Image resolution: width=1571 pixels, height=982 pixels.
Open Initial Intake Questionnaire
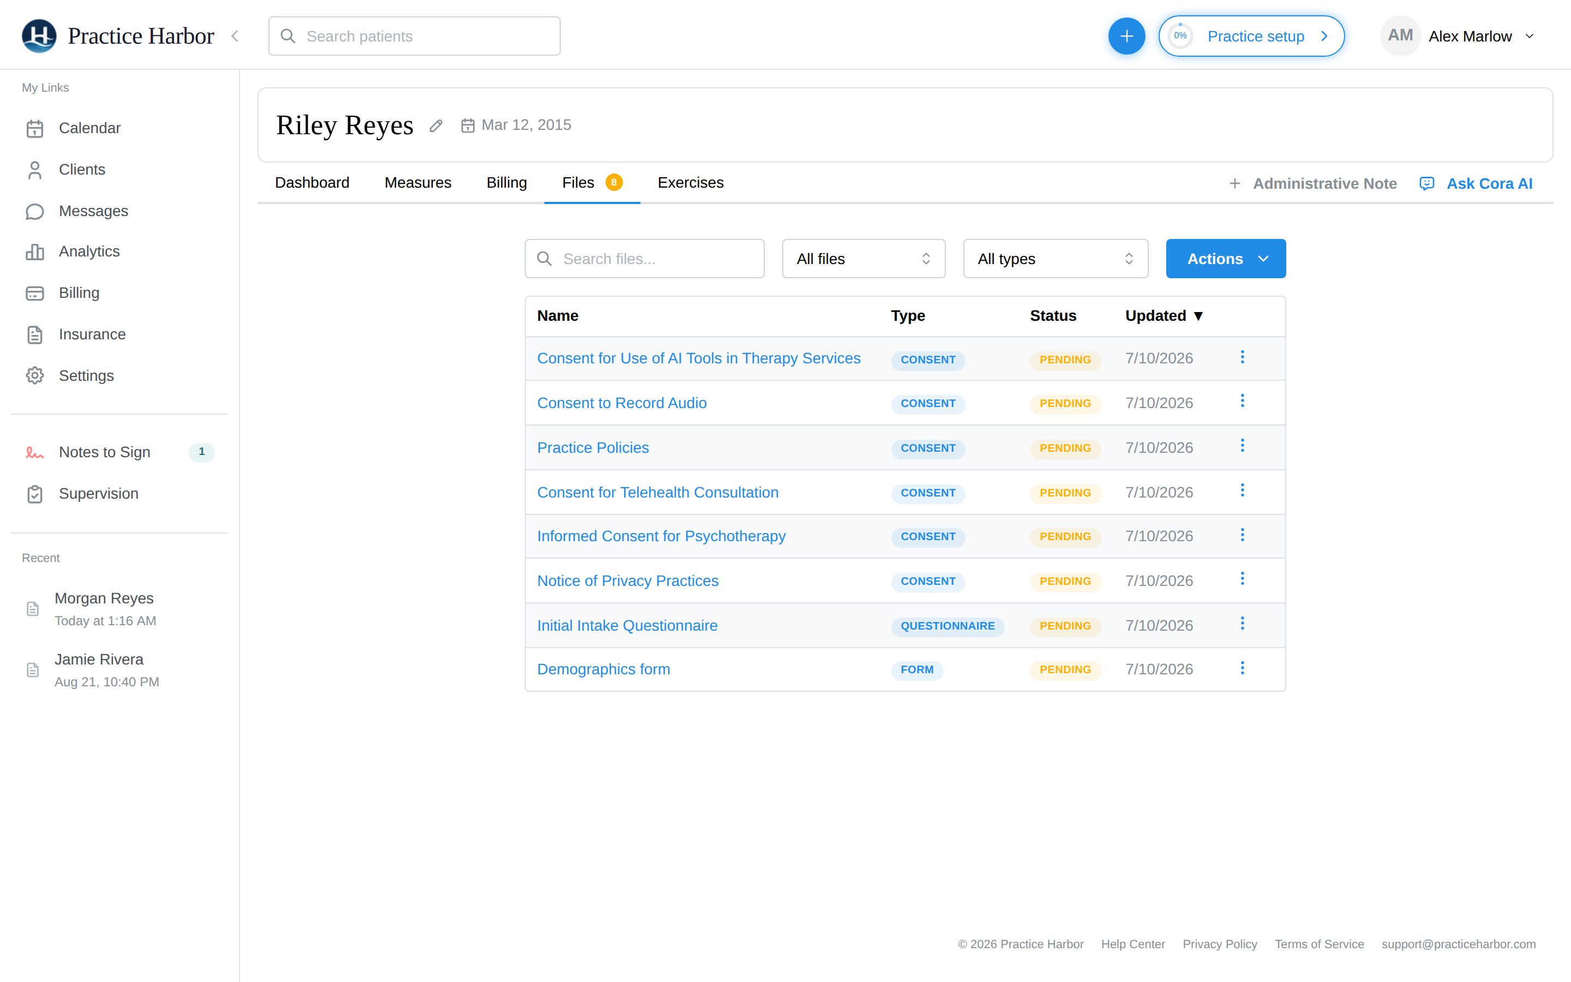[x=627, y=625]
